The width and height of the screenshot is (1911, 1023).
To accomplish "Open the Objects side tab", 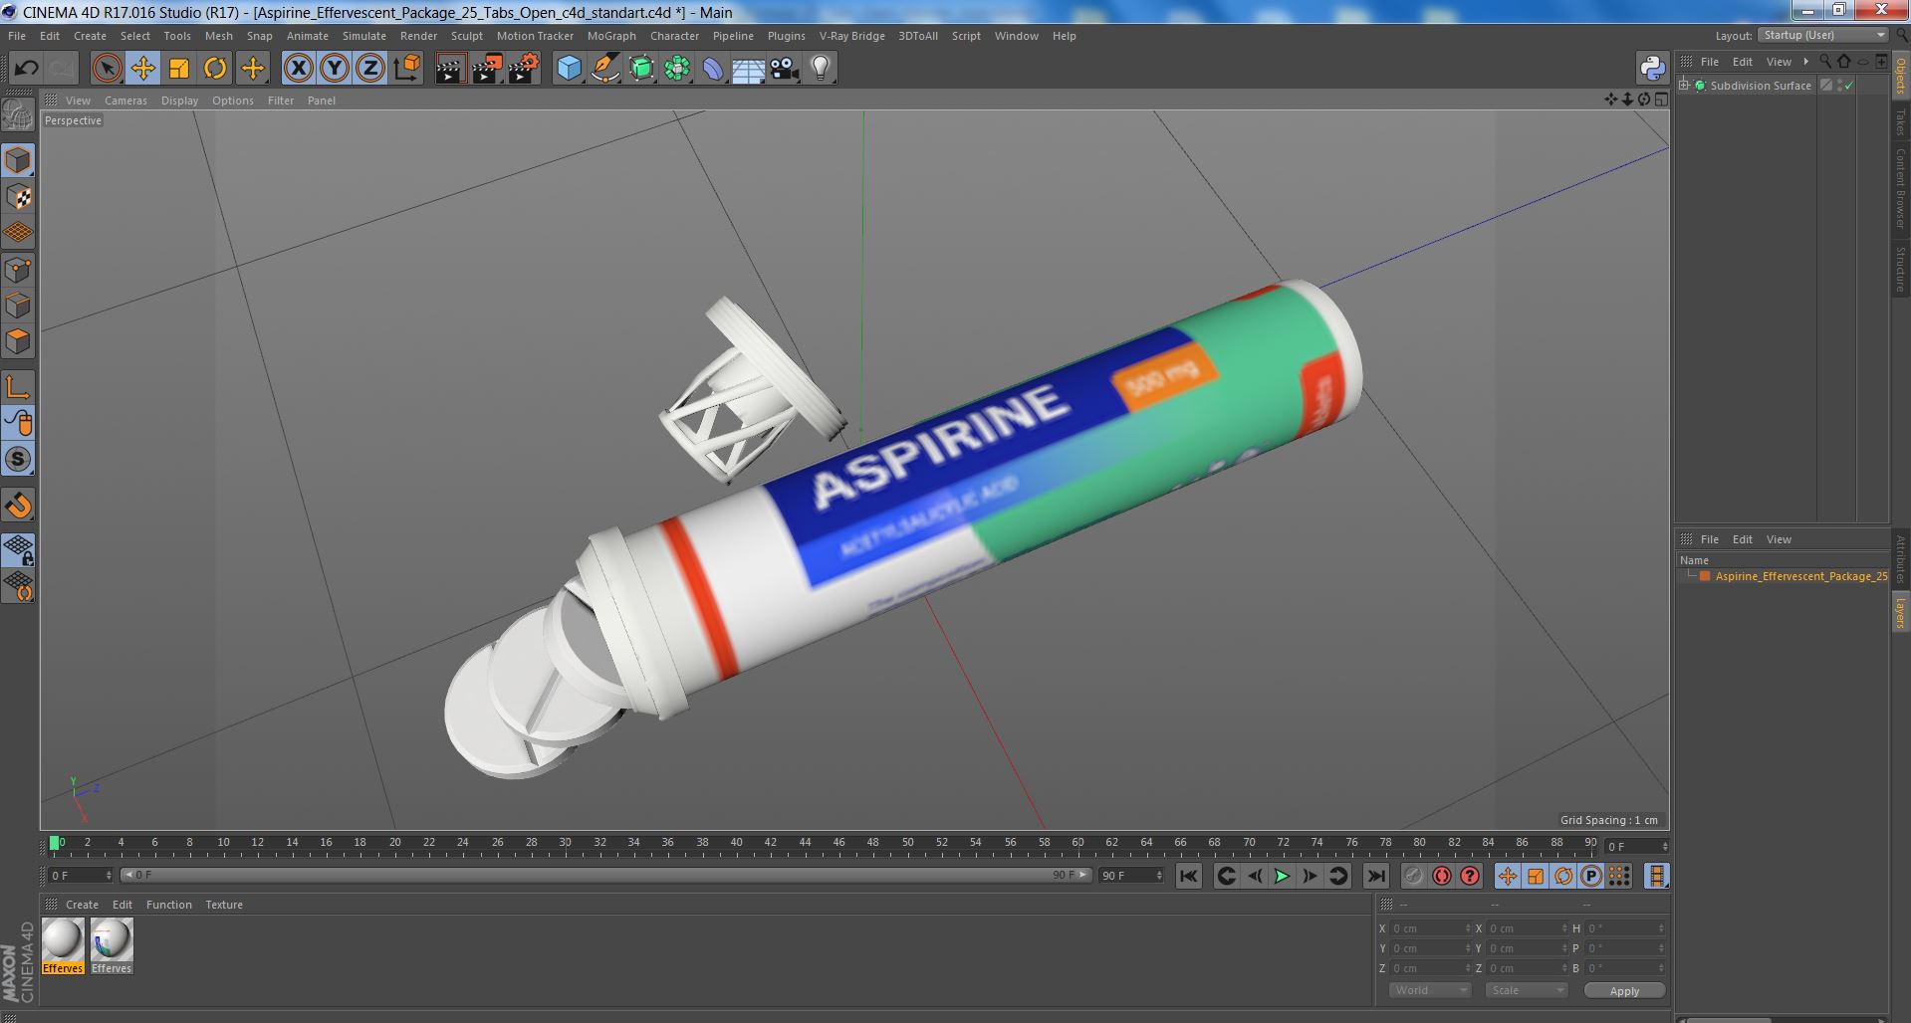I will point(1900,75).
